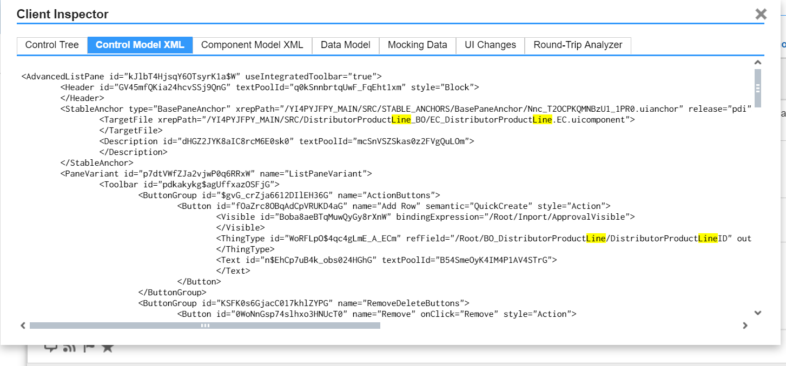Open the Round-Trip Analyzer tab

[578, 45]
